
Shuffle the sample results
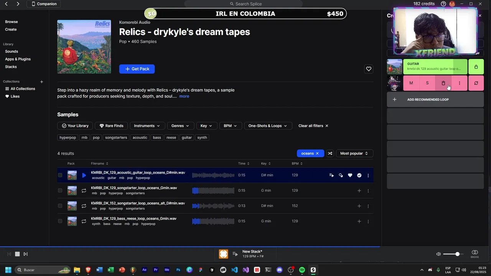click(330, 153)
